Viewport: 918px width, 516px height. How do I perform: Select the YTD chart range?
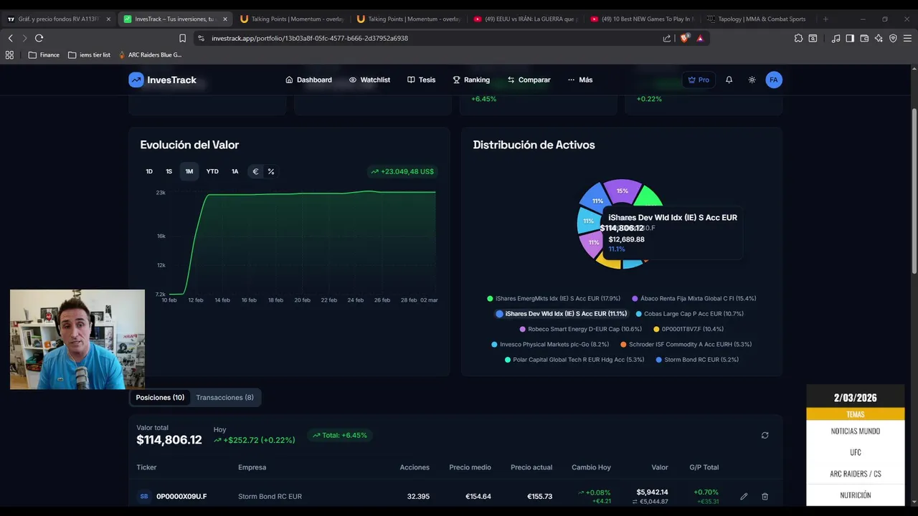[x=212, y=171]
